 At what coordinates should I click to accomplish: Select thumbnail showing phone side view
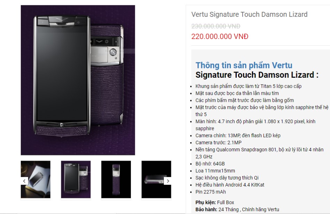tap(116, 179)
